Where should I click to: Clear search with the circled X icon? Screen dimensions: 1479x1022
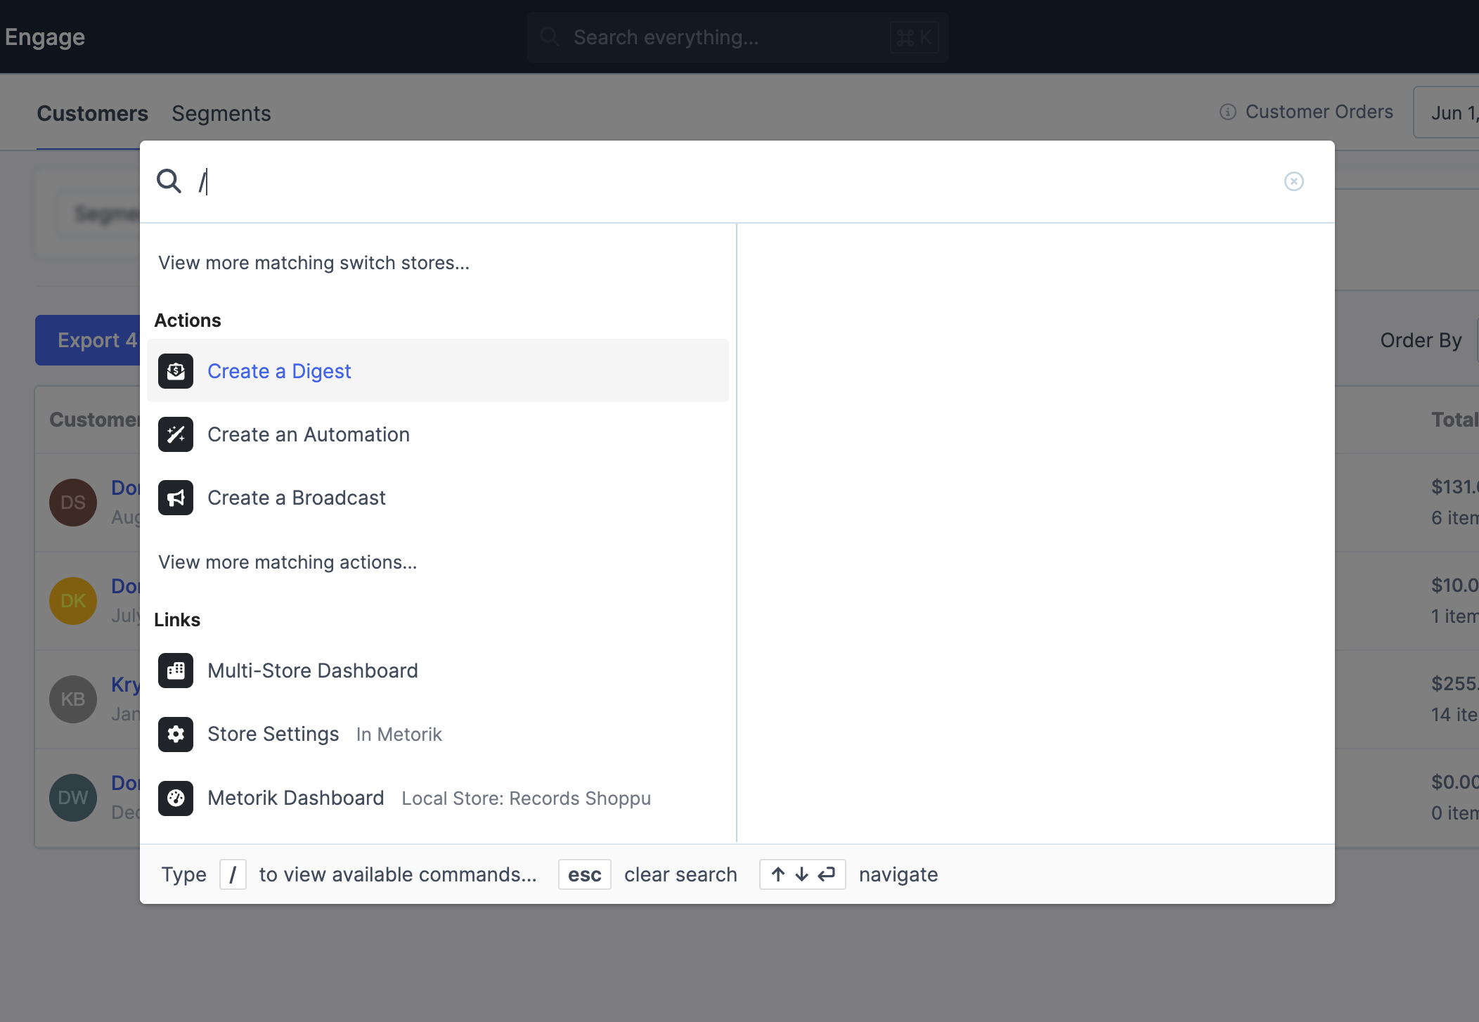1293,181
